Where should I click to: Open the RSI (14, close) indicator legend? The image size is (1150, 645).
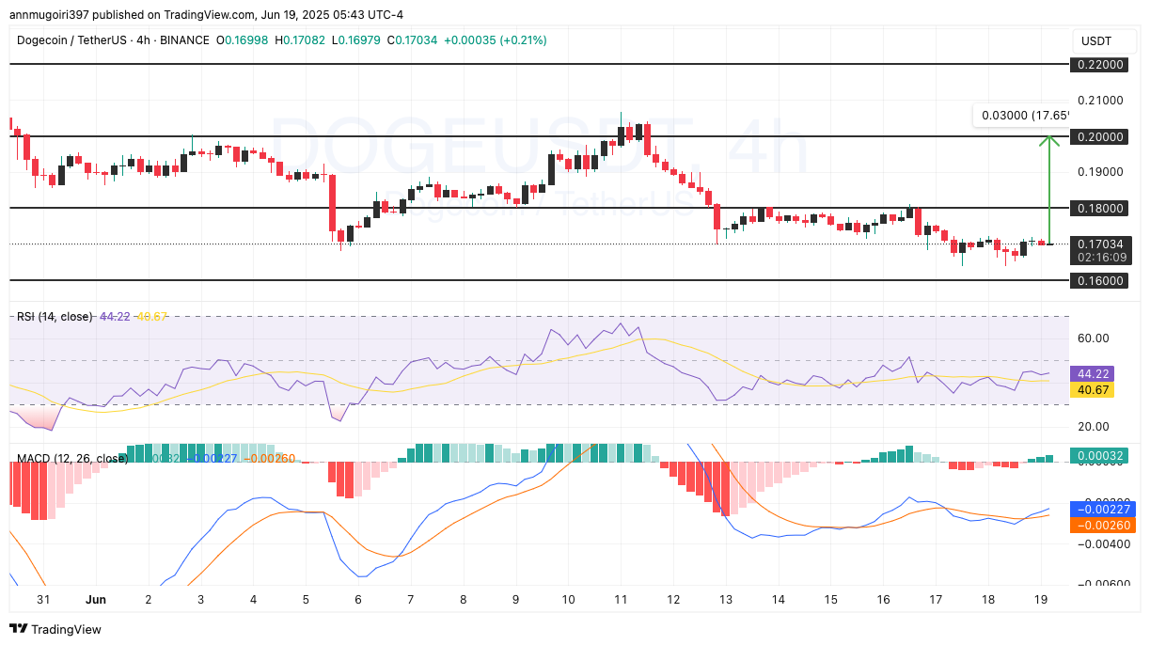(55, 317)
